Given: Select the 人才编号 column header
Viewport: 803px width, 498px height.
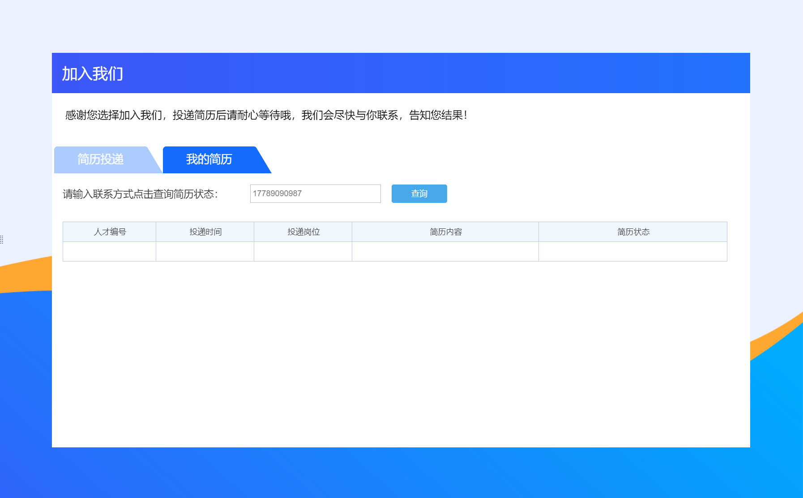Looking at the screenshot, I should pyautogui.click(x=109, y=232).
